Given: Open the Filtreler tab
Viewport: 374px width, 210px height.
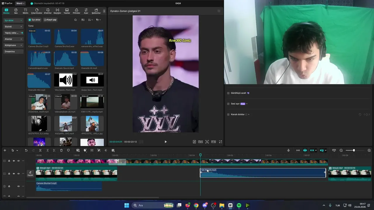Looking at the screenshot, I should tap(76, 11).
